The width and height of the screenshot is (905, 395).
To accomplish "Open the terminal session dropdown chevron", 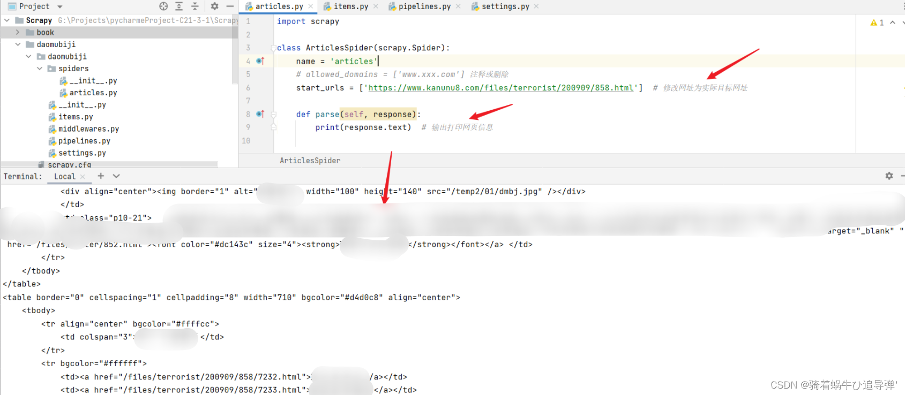I will click(116, 176).
